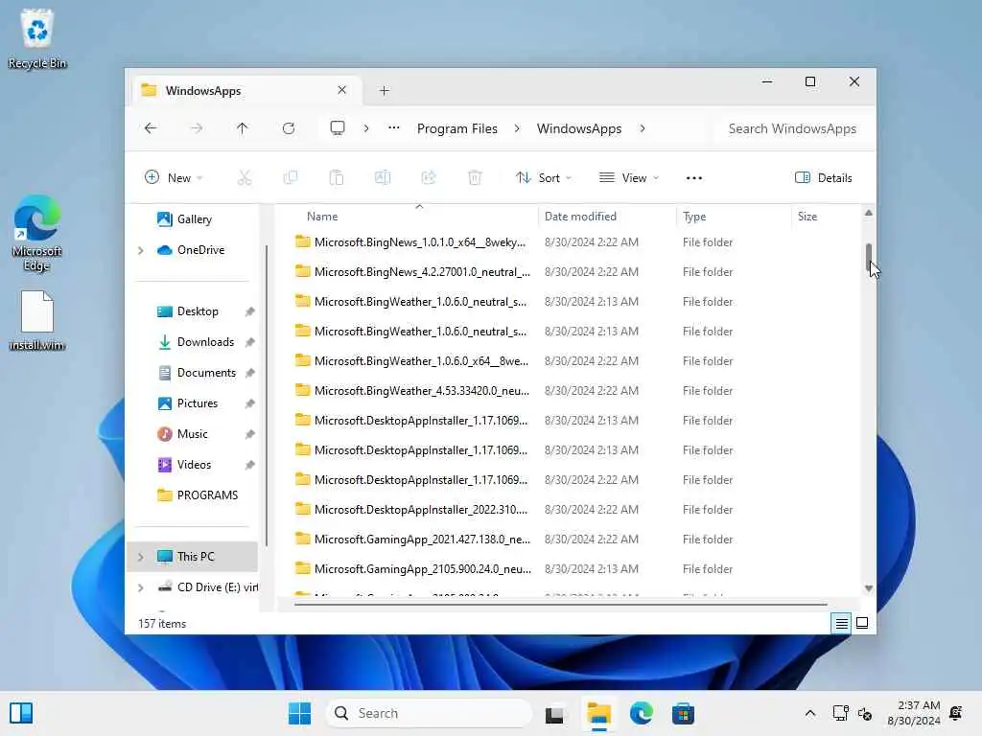
Task: Show hidden system tray icons
Action: tap(809, 713)
